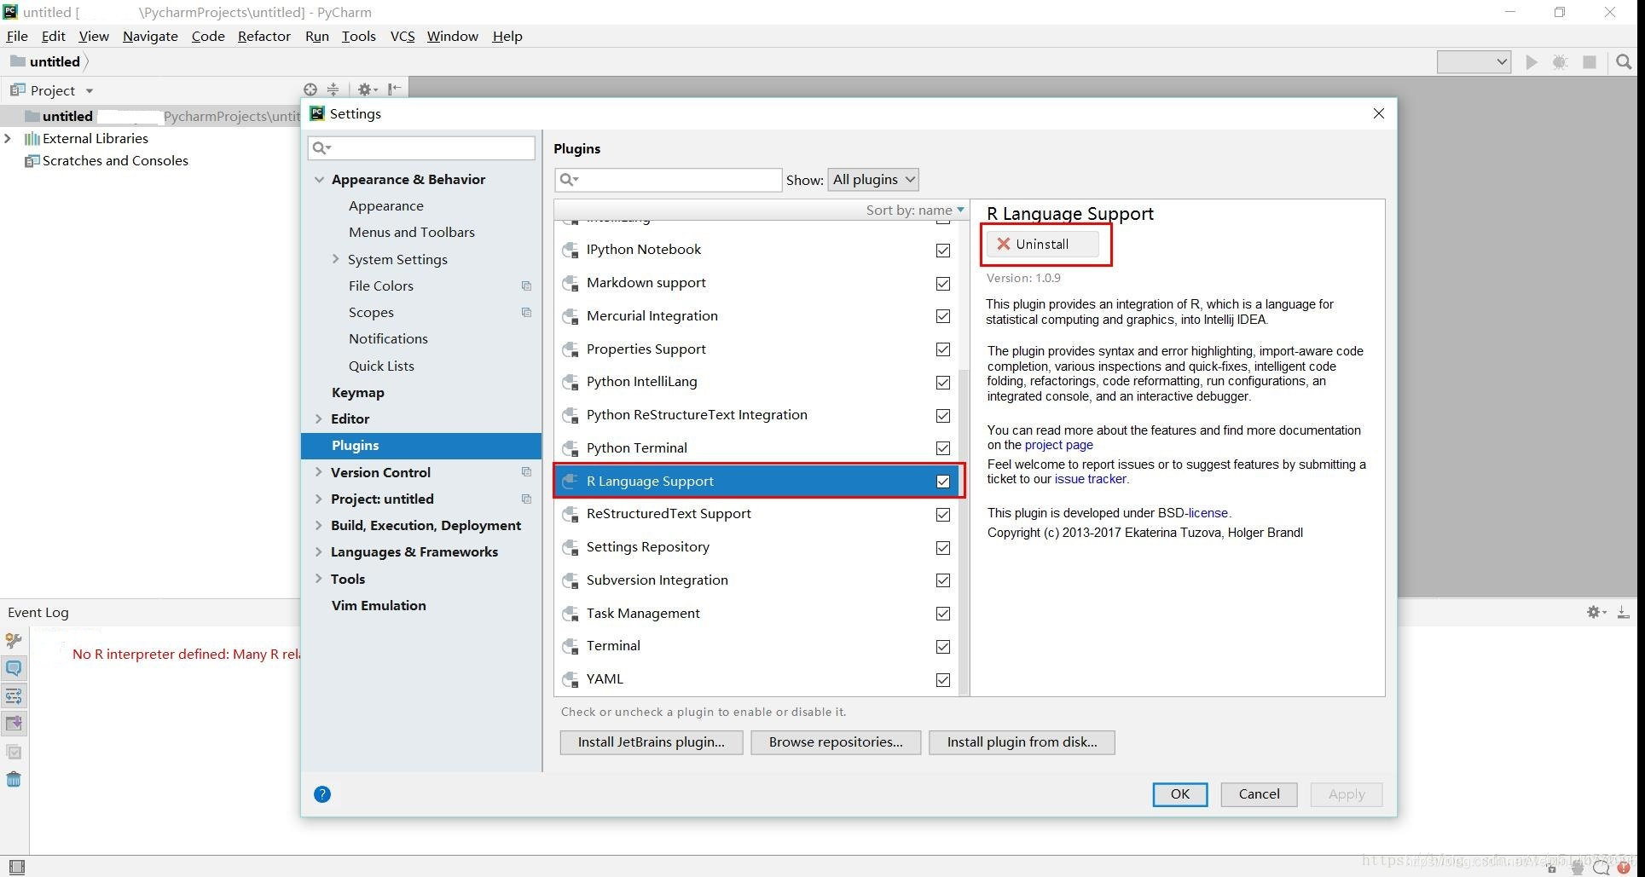Click Markdown support plugin icon
1645x877 pixels.
click(571, 283)
